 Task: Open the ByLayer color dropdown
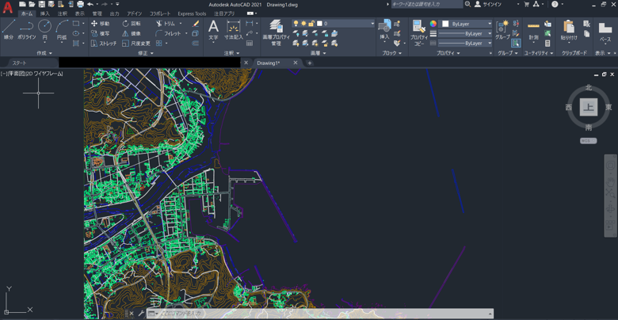465,24
